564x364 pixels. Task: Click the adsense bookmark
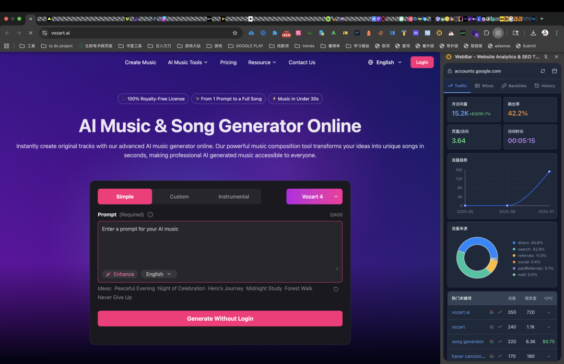click(499, 46)
